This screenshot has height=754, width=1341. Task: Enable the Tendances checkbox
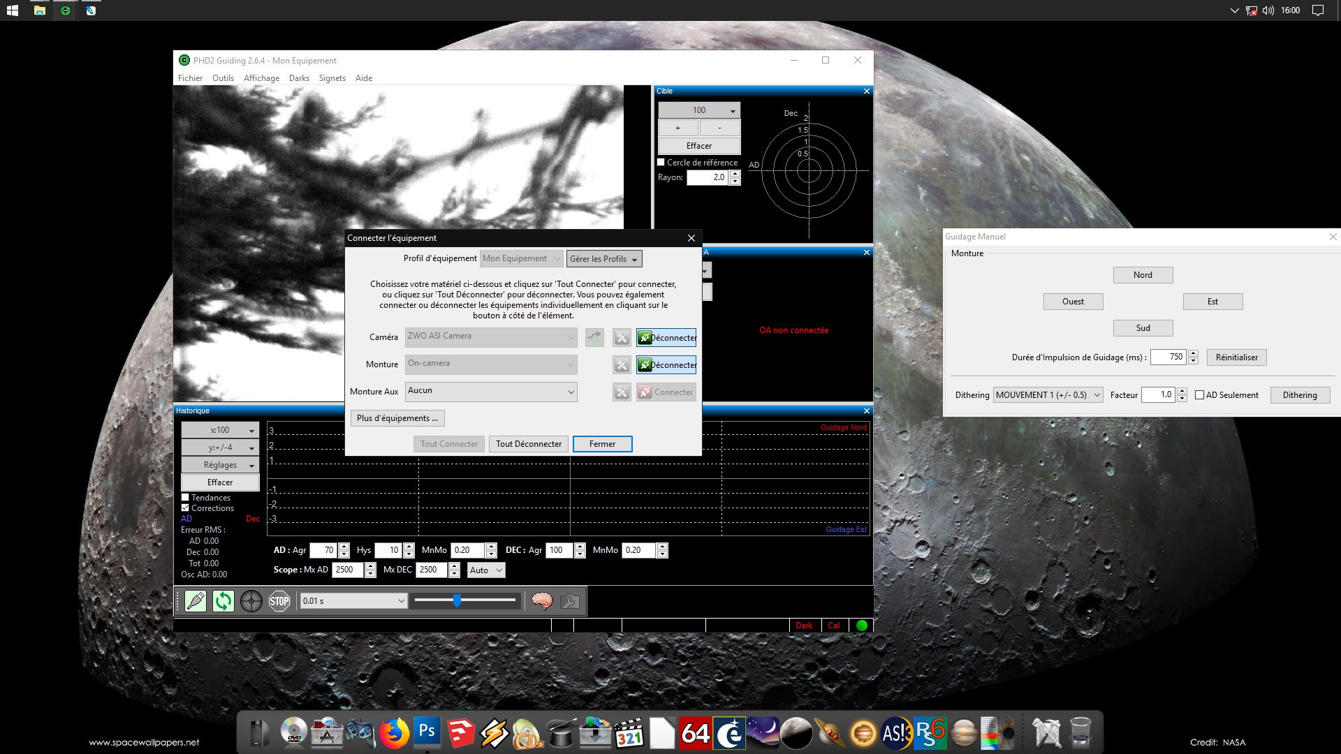[x=186, y=498]
